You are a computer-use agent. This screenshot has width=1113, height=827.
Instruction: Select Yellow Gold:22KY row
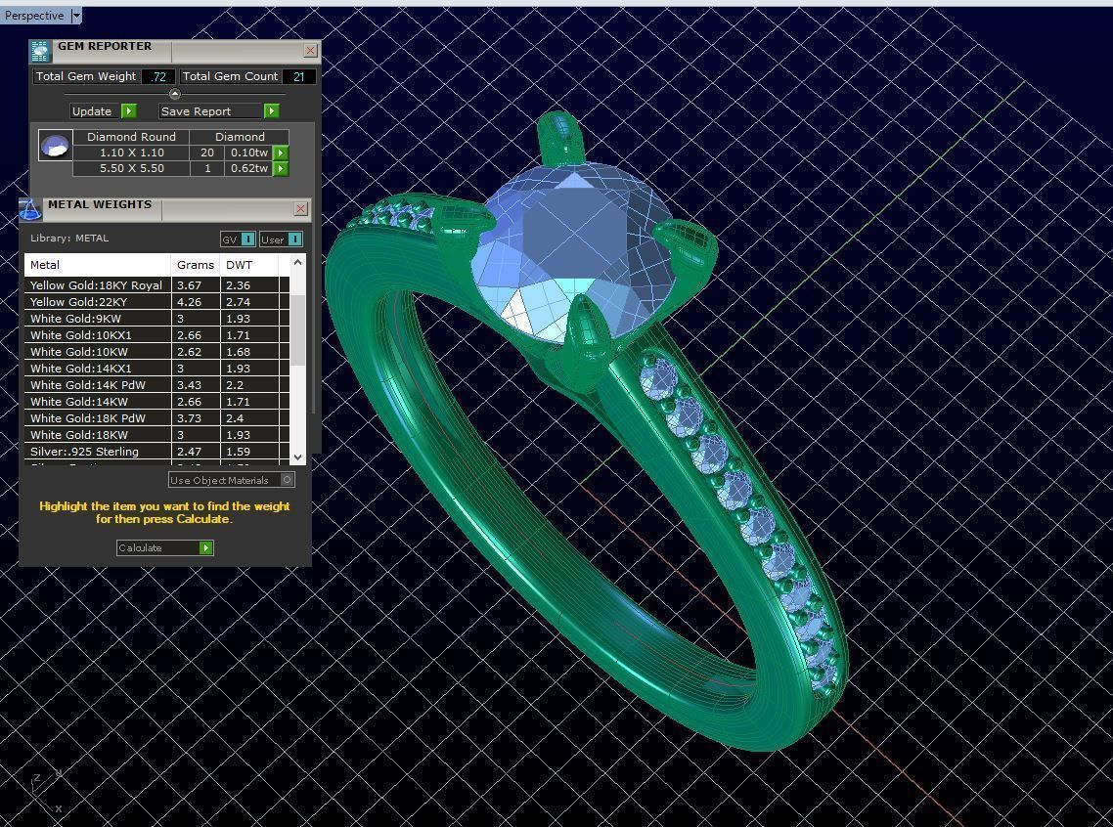(x=156, y=302)
